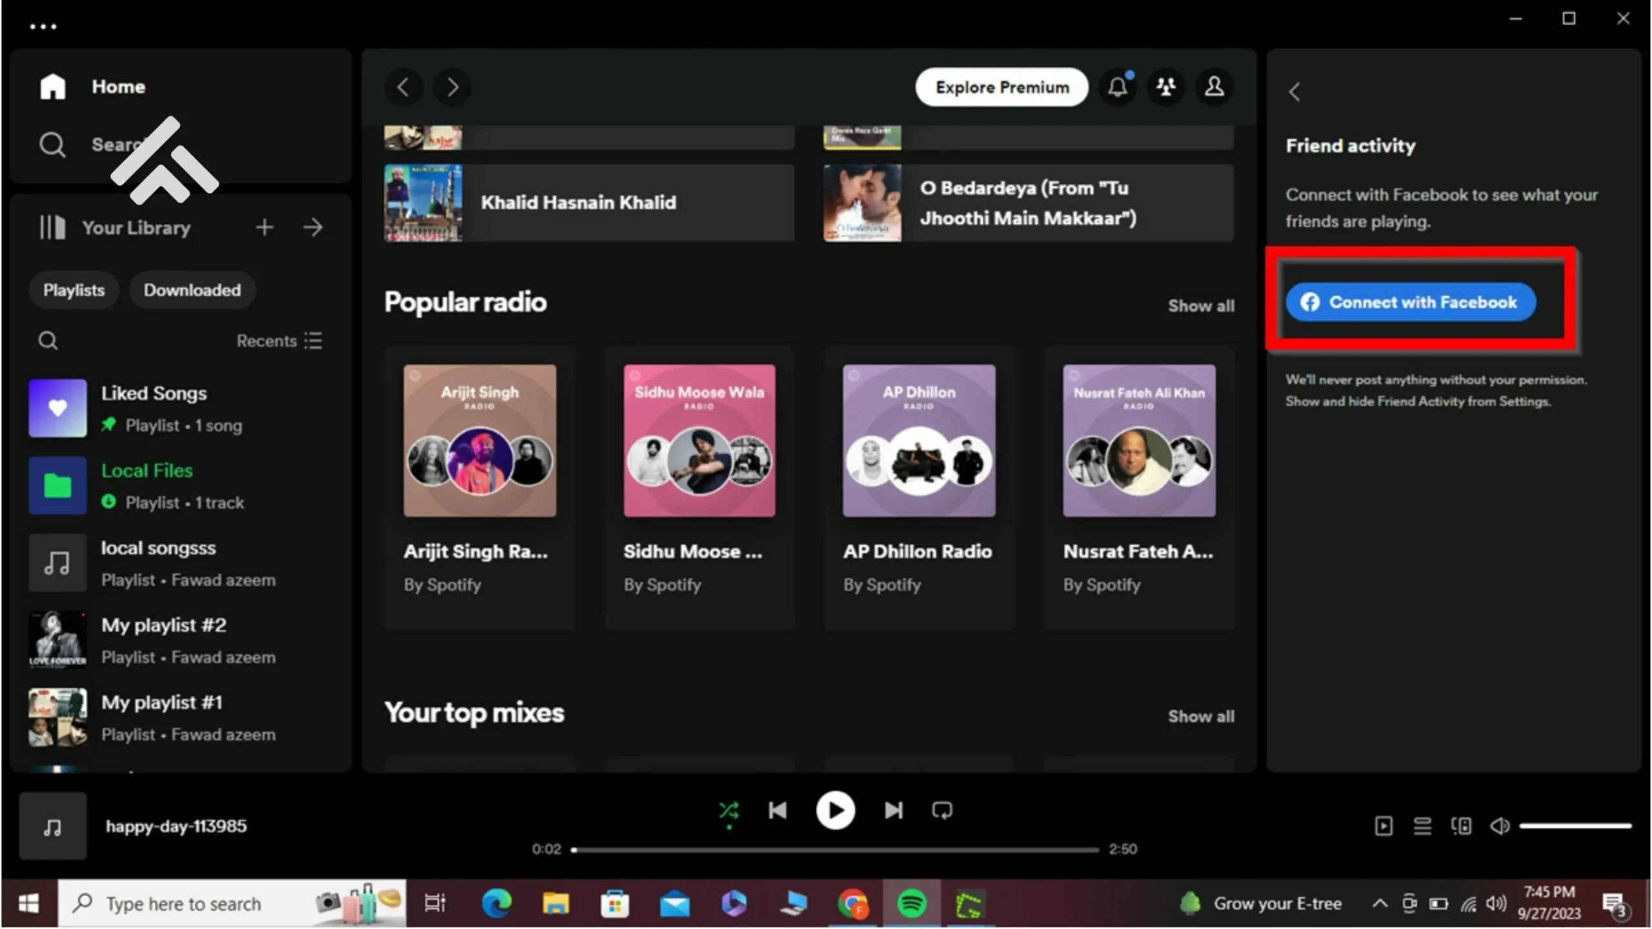Viewport: 1652px width, 929px height.
Task: Open the Recents sort dropdown
Action: (x=279, y=341)
